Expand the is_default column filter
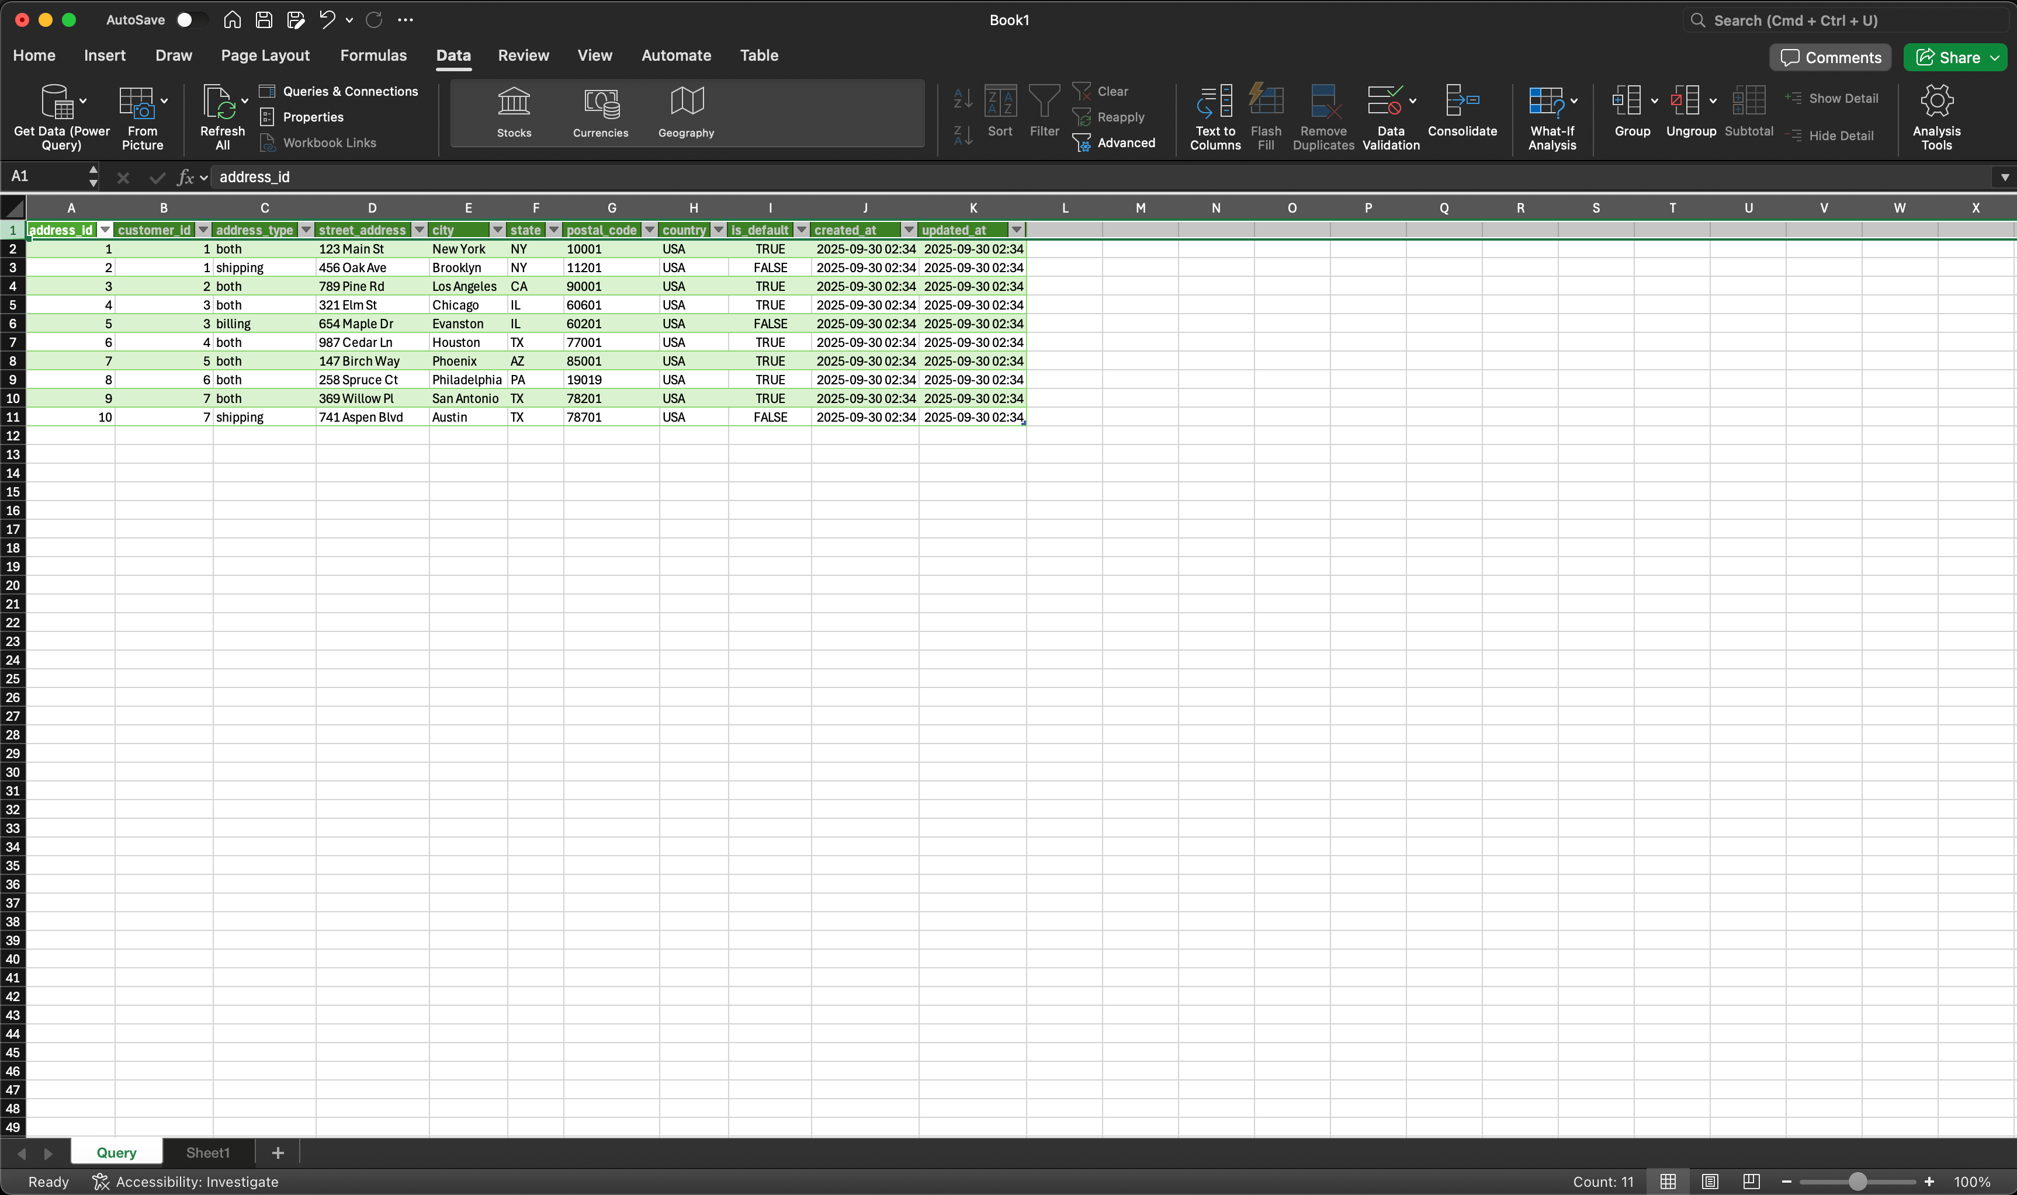Screen dimensions: 2017x1195 800,230
